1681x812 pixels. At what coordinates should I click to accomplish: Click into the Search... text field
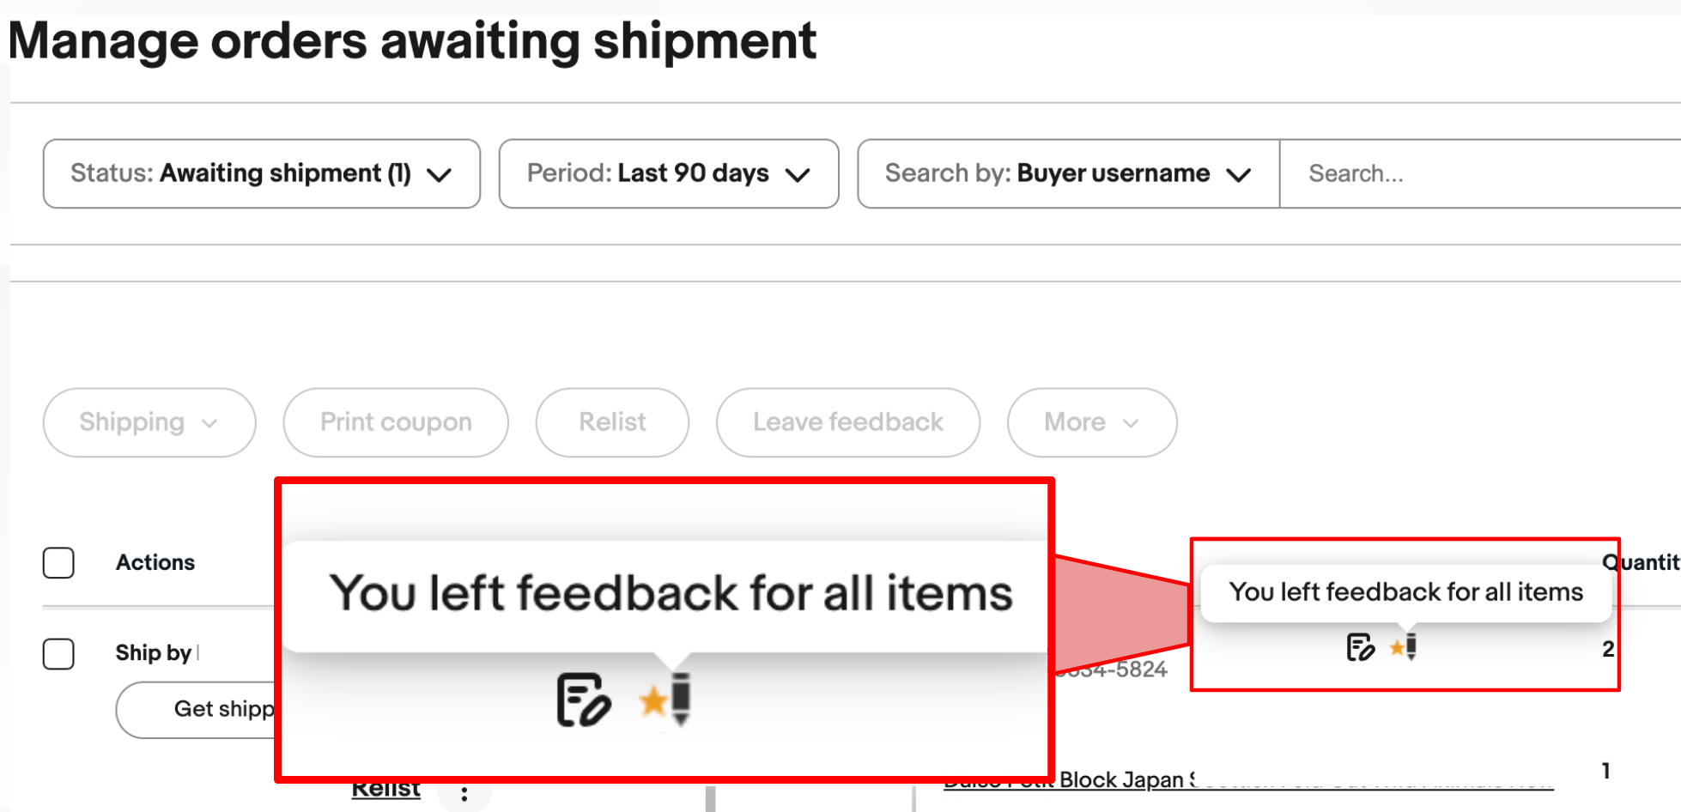(1480, 174)
